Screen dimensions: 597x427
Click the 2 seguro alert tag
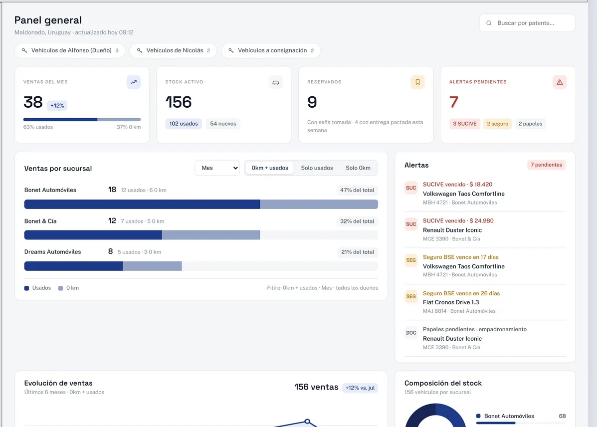(497, 124)
